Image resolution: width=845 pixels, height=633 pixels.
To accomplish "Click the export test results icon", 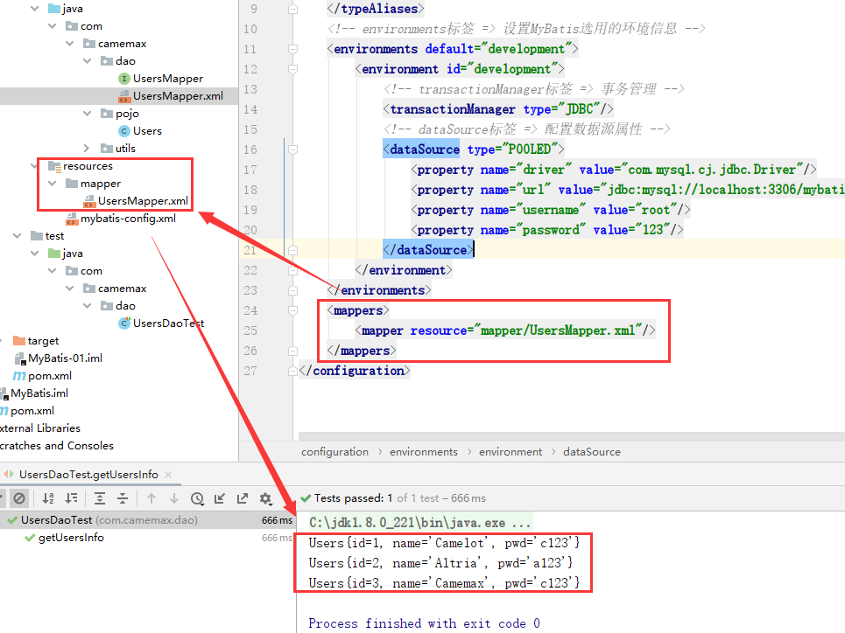I will 243,498.
